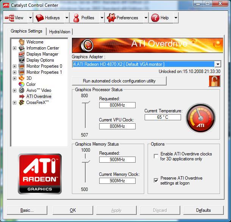The width and height of the screenshot is (231, 222).
Task: Click the Hotkeys toolbar icon
Action: point(39,18)
